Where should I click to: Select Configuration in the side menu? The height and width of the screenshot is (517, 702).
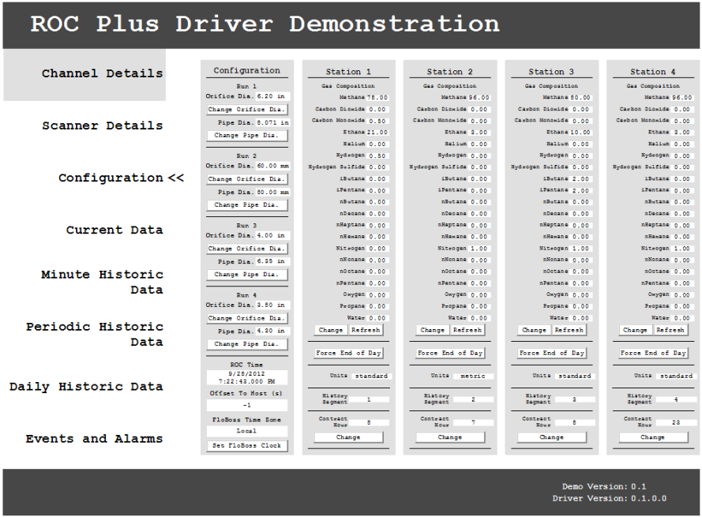coord(111,178)
